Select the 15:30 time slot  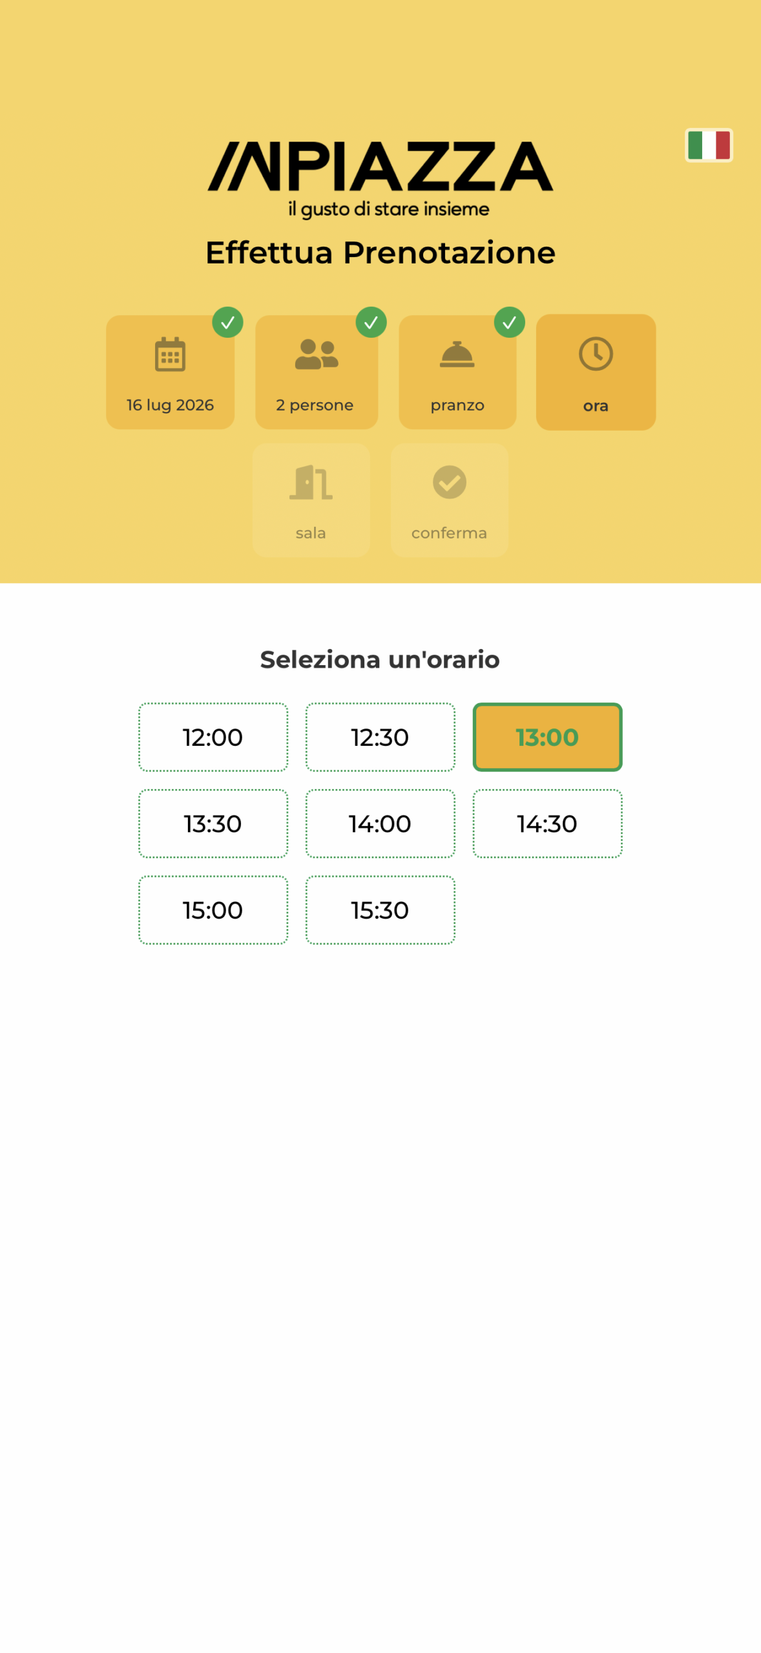point(380,910)
